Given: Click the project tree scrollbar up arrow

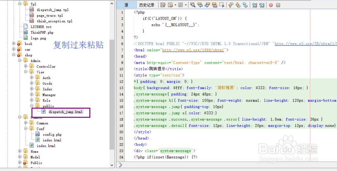Looking at the screenshot, I should coord(112,4).
